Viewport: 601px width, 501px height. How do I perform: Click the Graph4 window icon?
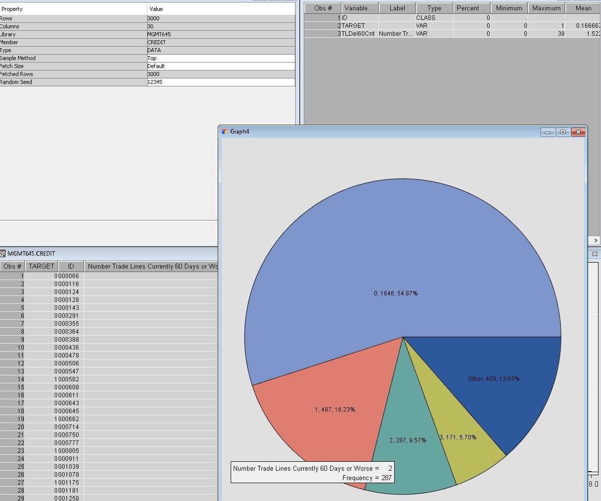[225, 132]
